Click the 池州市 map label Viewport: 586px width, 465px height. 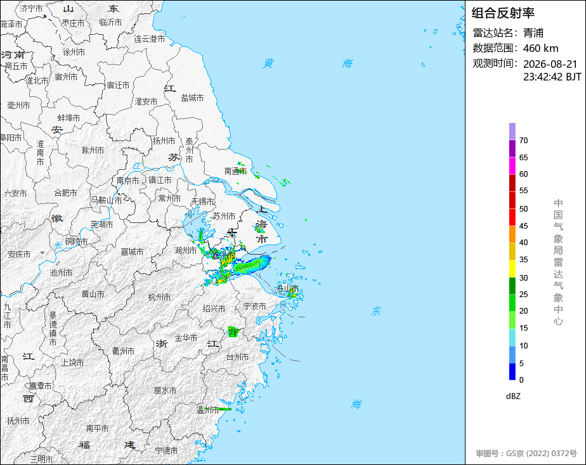[61, 272]
